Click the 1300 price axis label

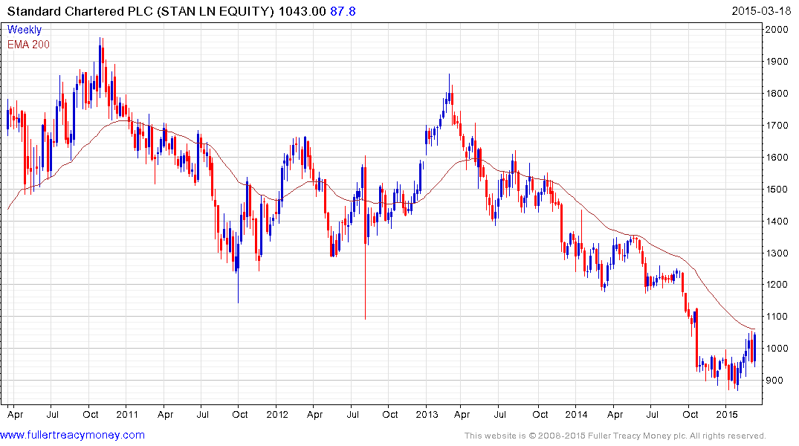777,253
